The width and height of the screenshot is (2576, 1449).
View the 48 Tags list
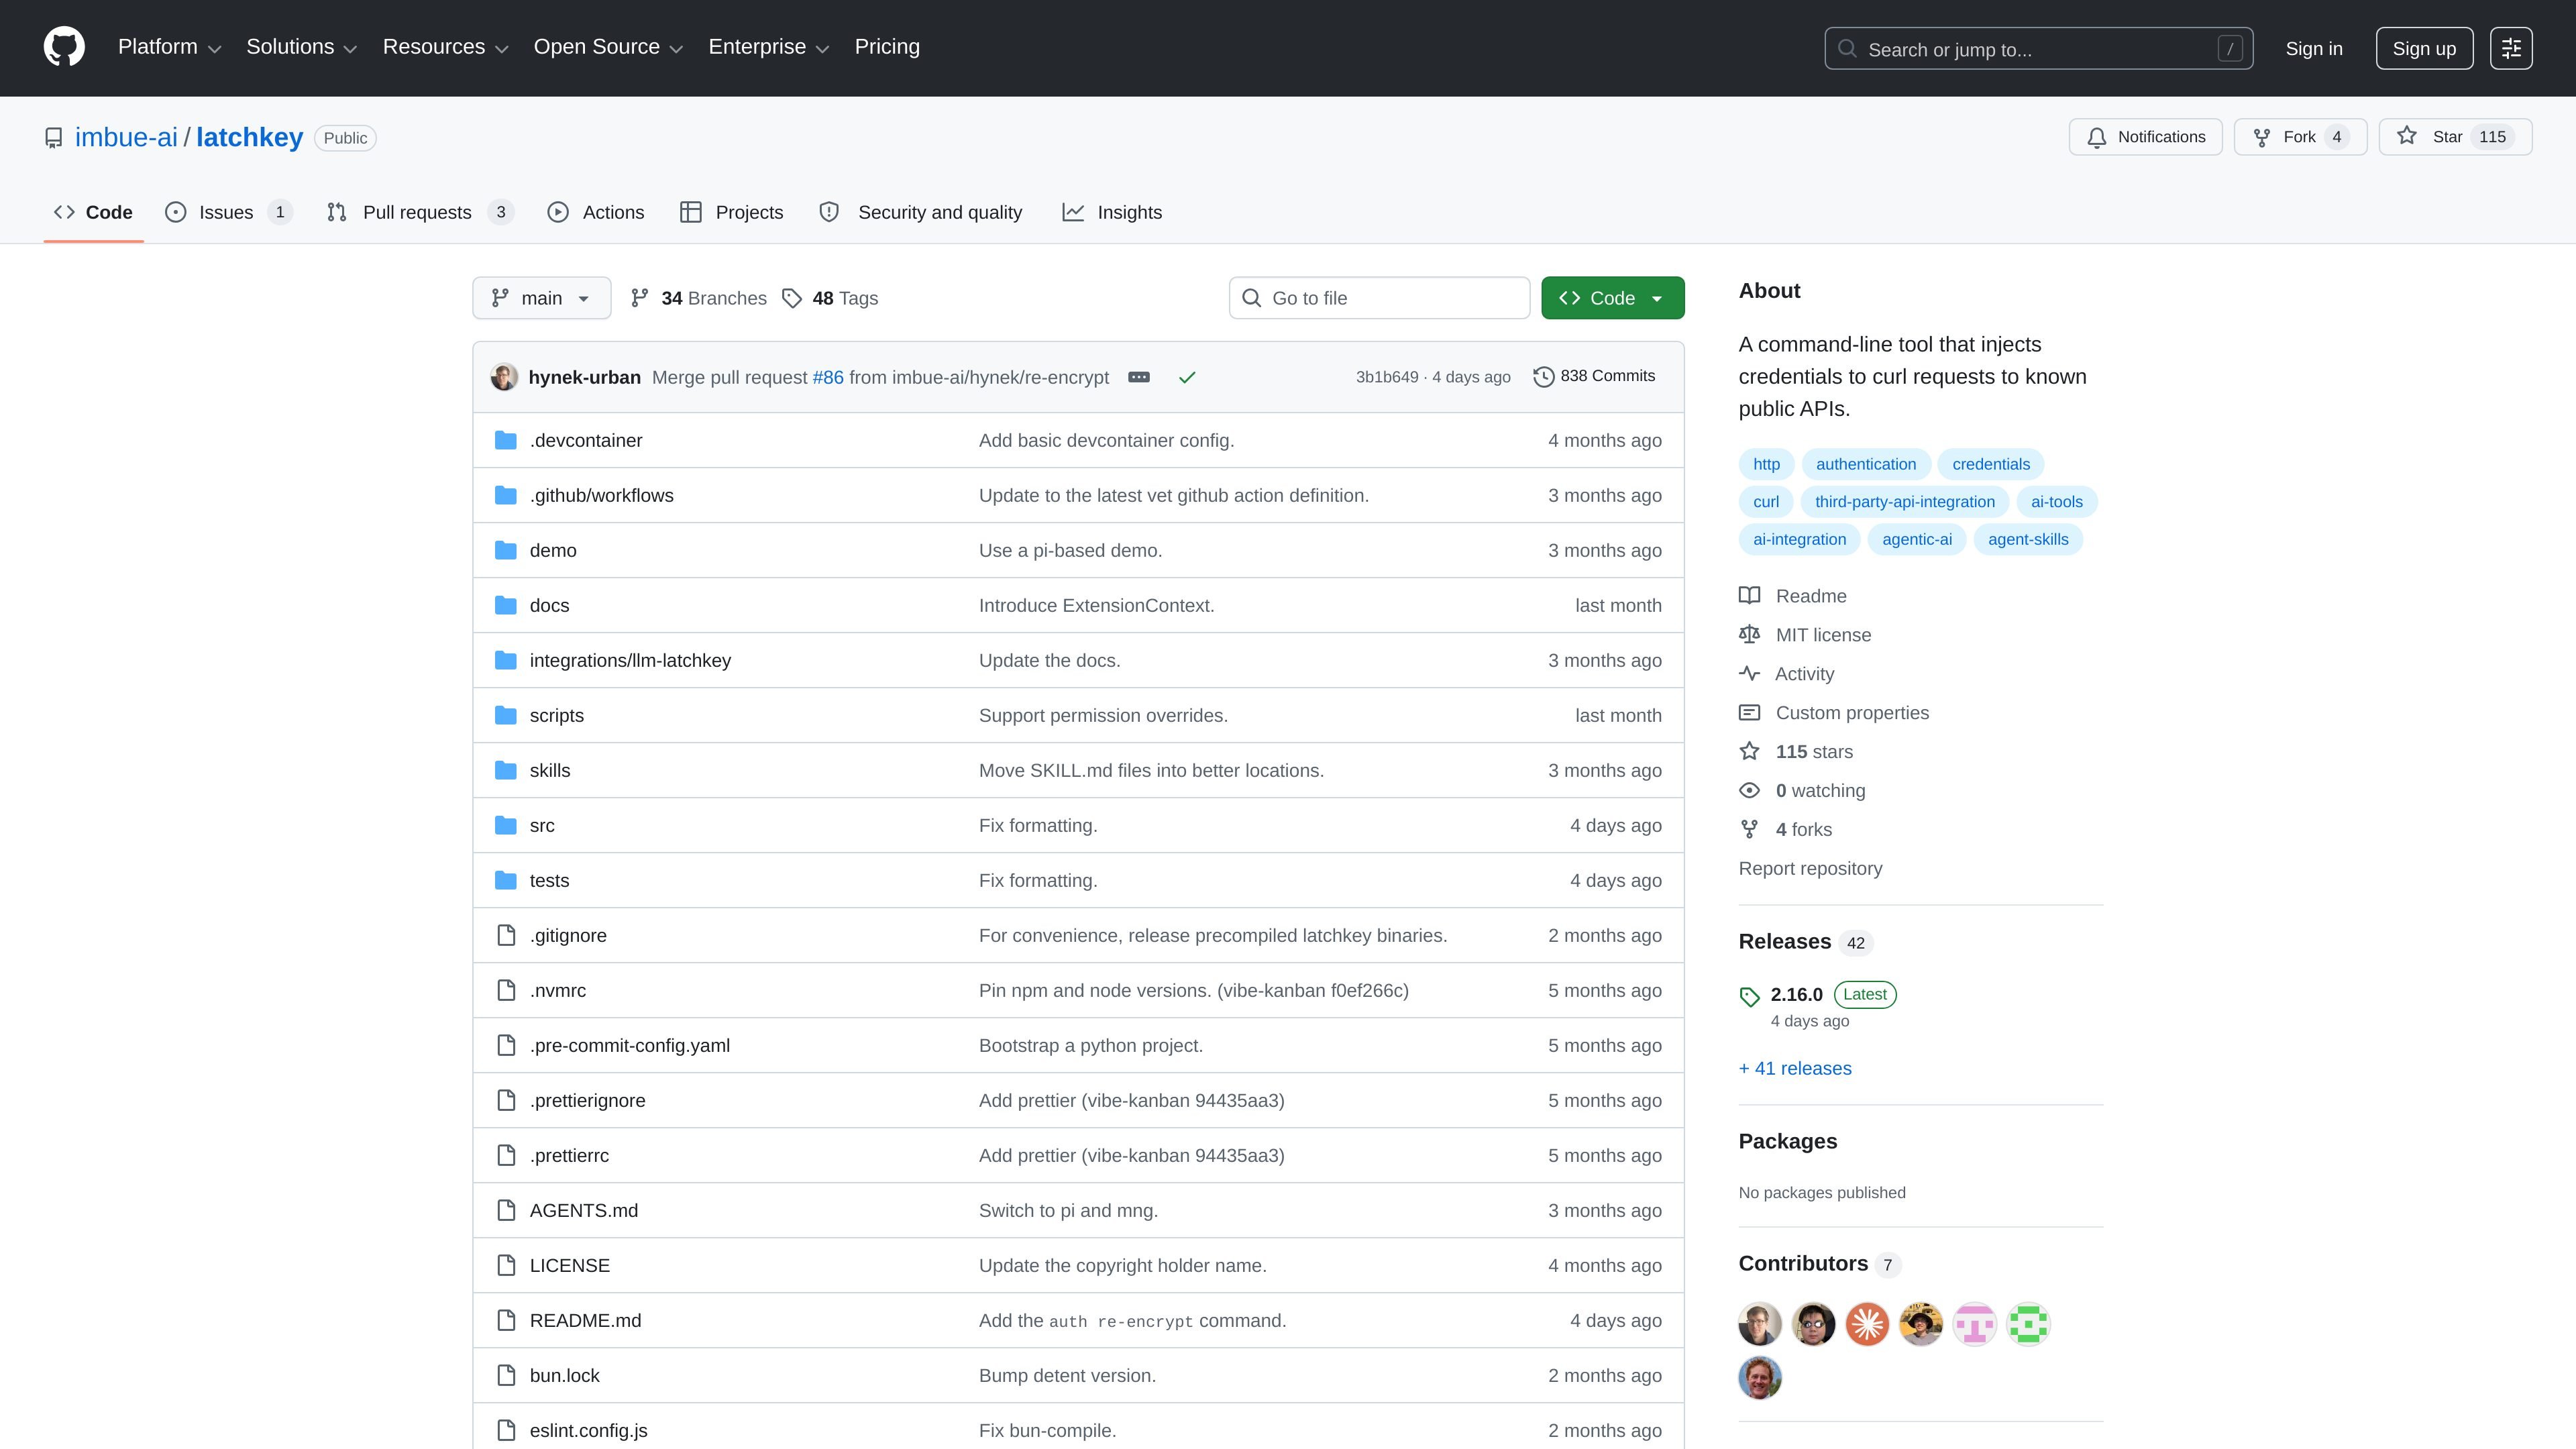(x=830, y=298)
